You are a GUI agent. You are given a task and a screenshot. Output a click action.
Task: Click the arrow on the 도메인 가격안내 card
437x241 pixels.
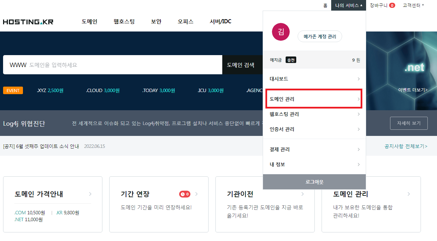point(90,194)
